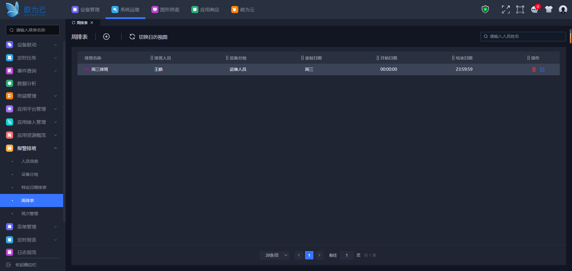Image resolution: width=572 pixels, height=271 pixels.
Task: Expand the 定时任务 menu chevron
Action: [x=55, y=58]
